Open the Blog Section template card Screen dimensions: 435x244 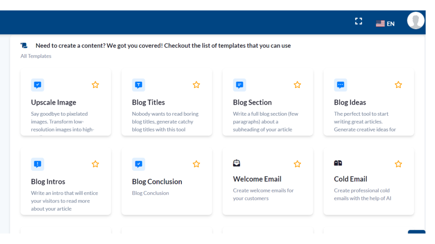(x=268, y=102)
